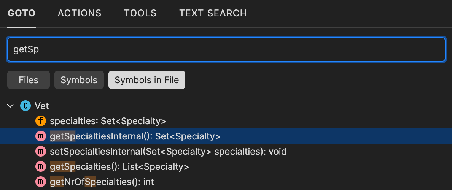
Task: Click the getSp search input field
Action: (x=226, y=49)
